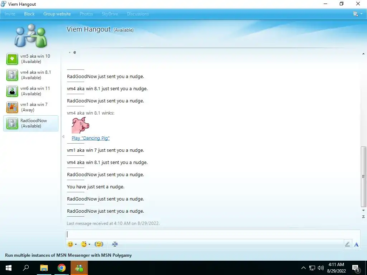Viewport: 367px width, 275px height.
Task: Open File Explorer from taskbar
Action: [x=44, y=268]
